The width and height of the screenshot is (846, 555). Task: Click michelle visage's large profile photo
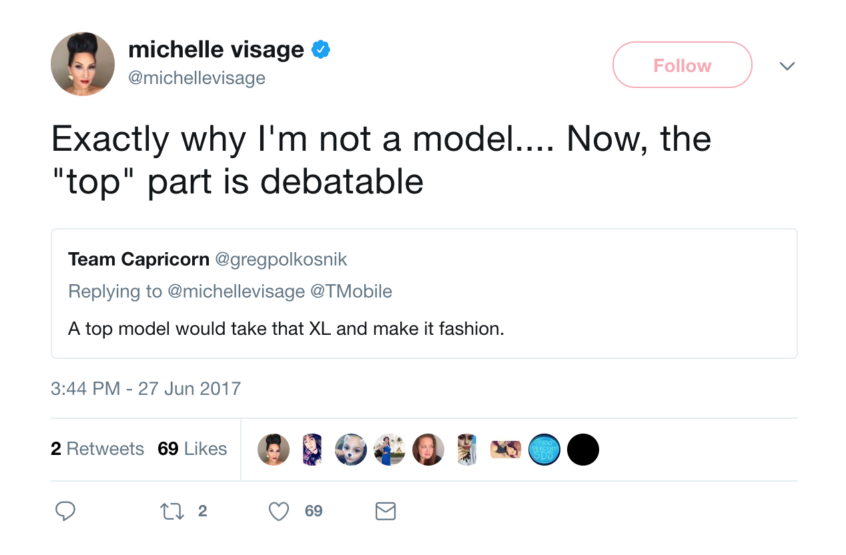coord(83,64)
